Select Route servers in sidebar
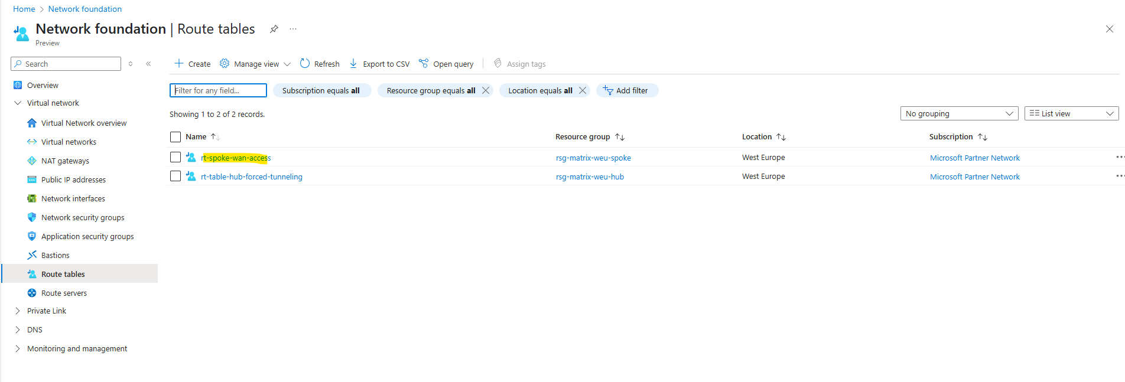 pyautogui.click(x=64, y=293)
